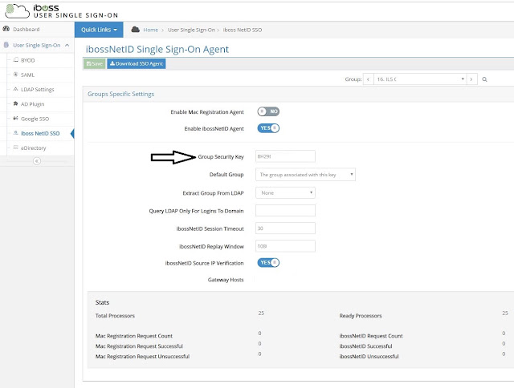Click the group search magnifier icon
Screen dimensions: 514x388
click(484, 79)
